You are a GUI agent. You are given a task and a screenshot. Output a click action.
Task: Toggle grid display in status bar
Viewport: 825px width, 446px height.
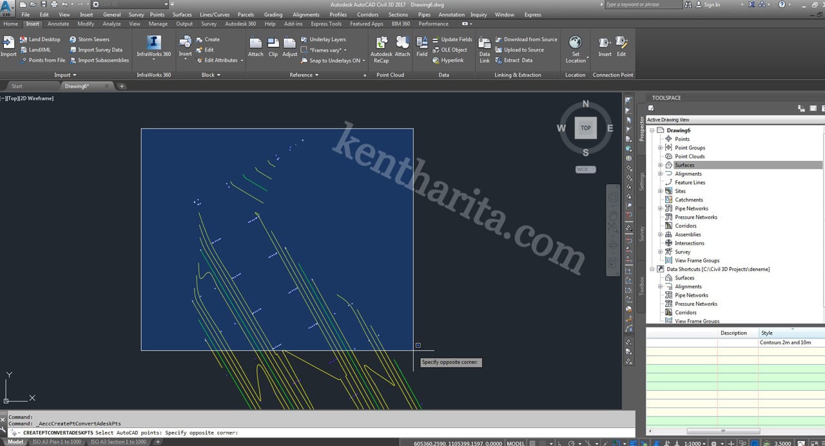click(x=532, y=443)
